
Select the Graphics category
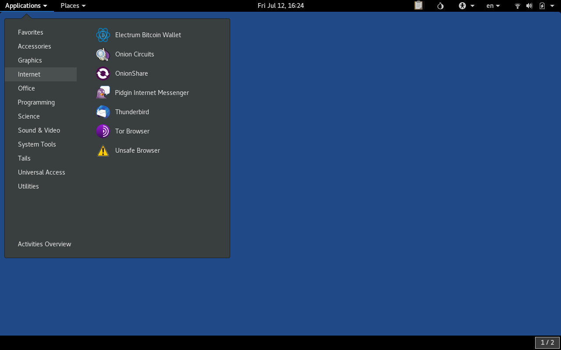pos(41,60)
